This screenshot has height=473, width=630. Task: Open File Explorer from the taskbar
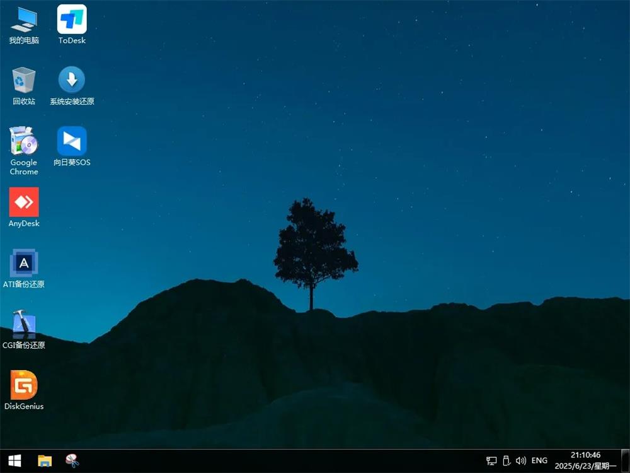[44, 461]
